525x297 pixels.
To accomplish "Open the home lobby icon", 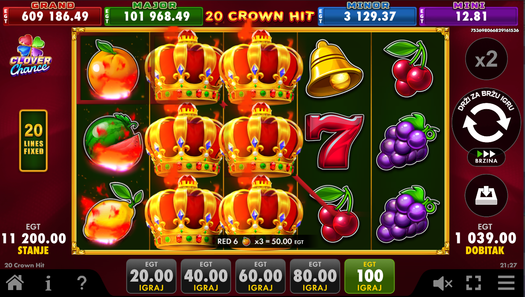I will click(15, 282).
